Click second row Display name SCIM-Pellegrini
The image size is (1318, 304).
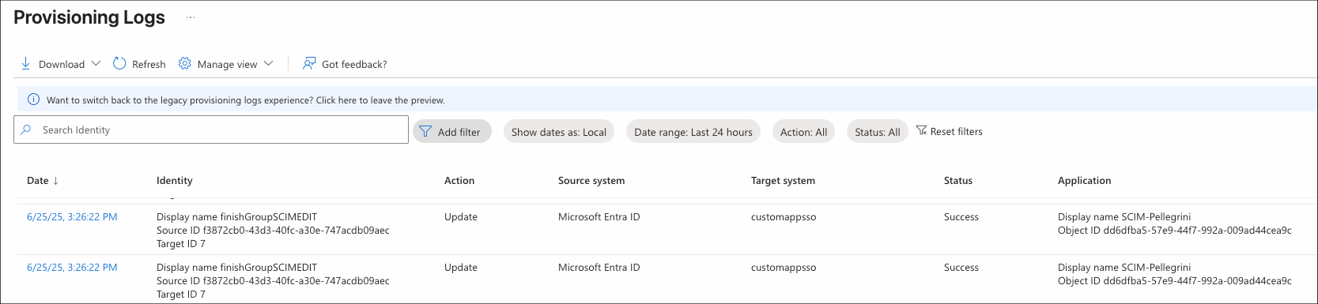1124,267
